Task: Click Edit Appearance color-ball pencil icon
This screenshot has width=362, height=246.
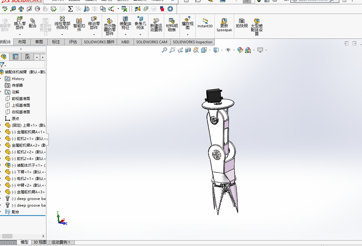Action: [x=240, y=50]
